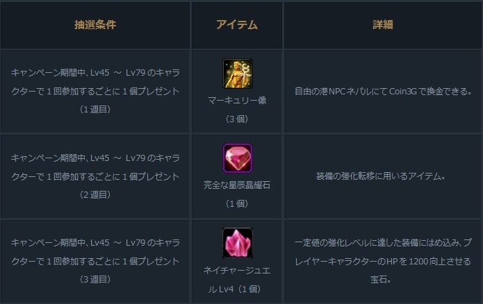The image size is (483, 304).
Task: Click the pink perfect star gem icon
Action: 237,158
